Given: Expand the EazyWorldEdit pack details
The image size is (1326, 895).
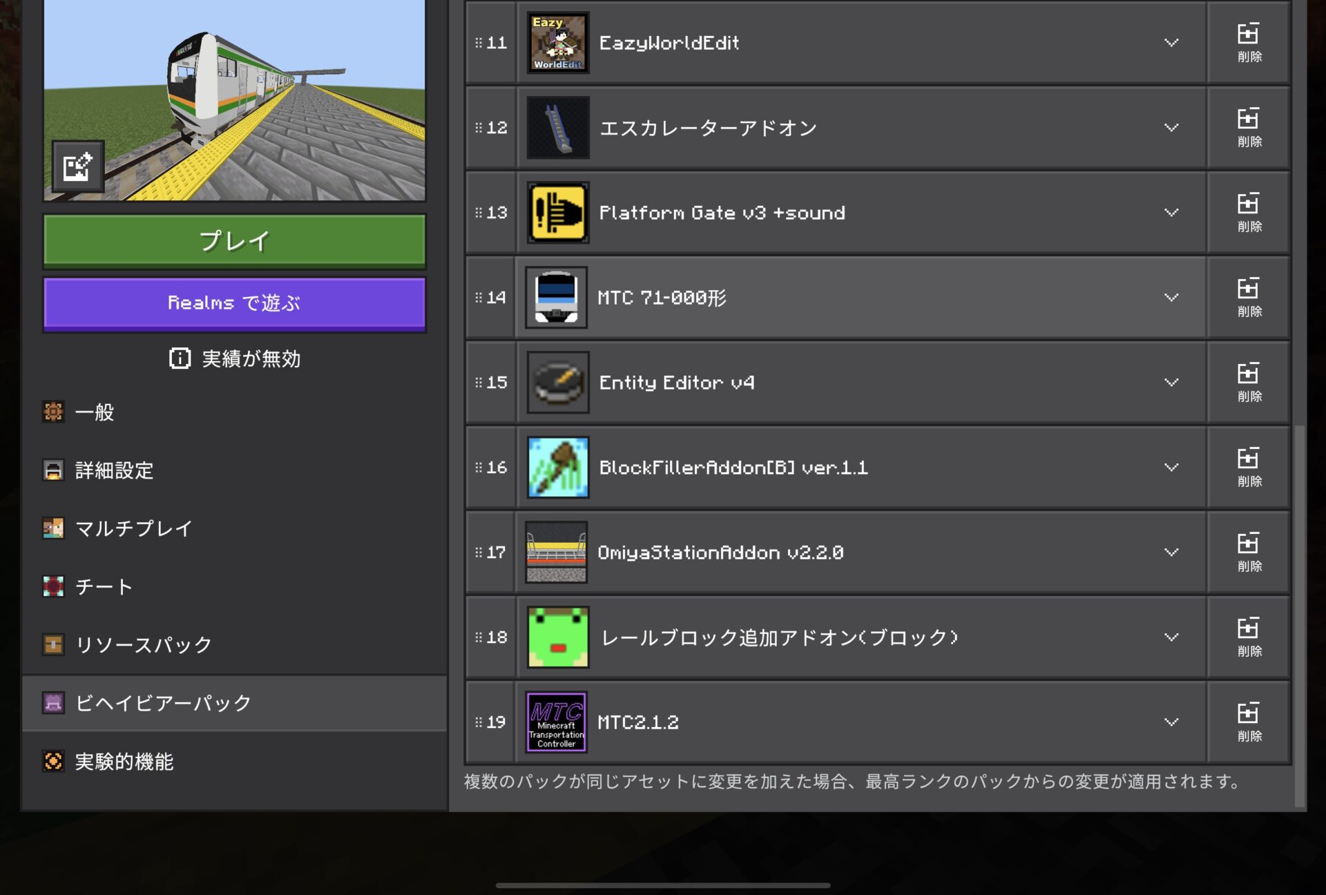Looking at the screenshot, I should (x=1171, y=43).
